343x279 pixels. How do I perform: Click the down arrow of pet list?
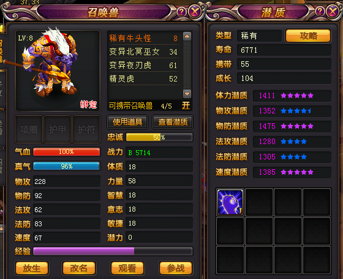(187, 94)
